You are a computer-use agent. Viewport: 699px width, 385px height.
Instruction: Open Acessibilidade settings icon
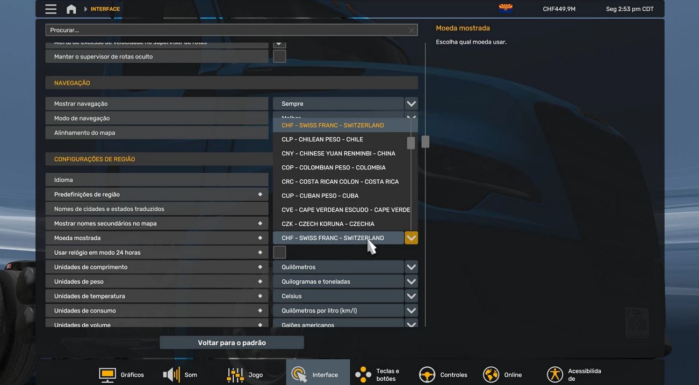[x=555, y=375]
